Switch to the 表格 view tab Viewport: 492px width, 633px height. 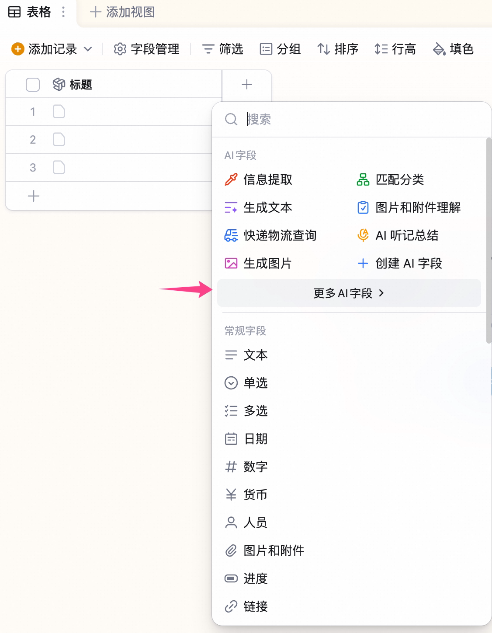30,12
